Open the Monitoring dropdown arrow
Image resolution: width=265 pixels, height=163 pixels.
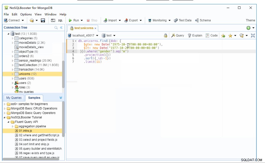170,20
